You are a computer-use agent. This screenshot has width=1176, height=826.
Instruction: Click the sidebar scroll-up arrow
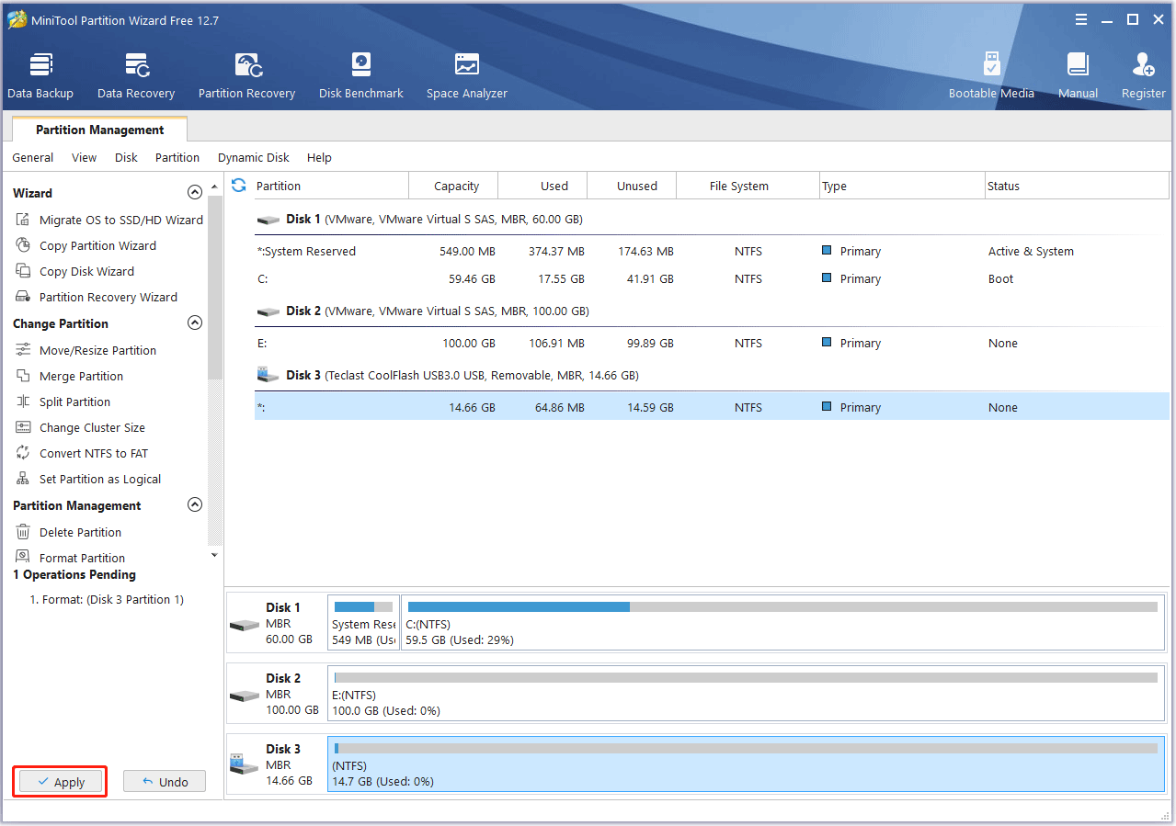coord(215,186)
